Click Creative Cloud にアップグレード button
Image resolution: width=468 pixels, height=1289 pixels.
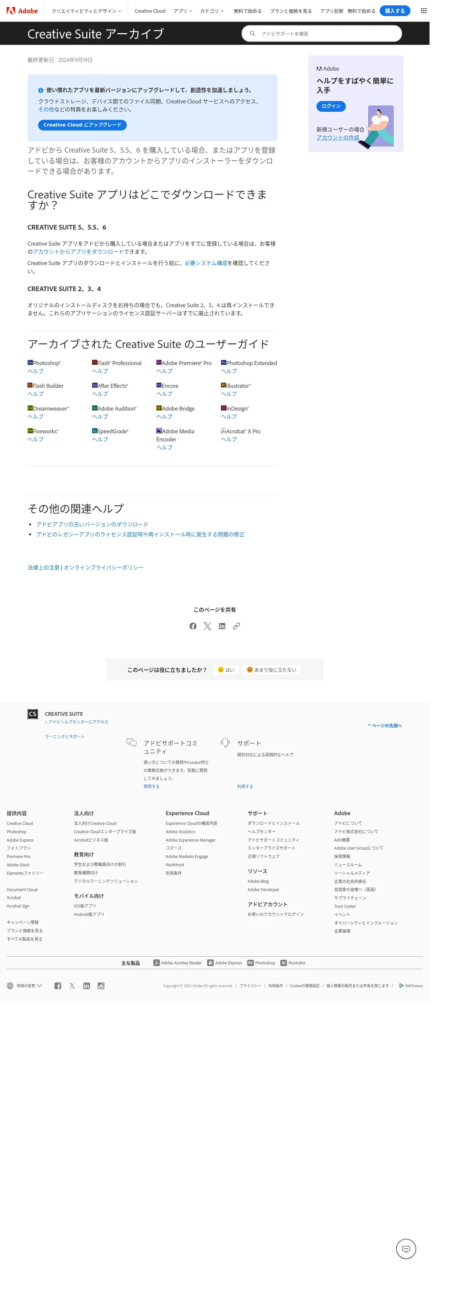(x=82, y=124)
